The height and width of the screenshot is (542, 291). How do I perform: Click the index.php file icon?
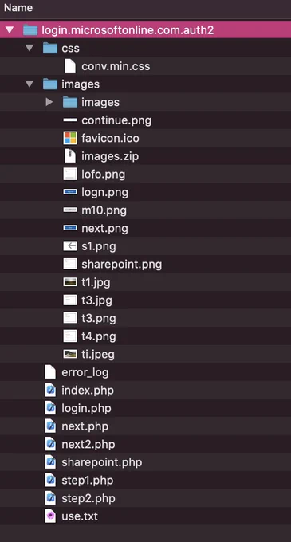50,391
